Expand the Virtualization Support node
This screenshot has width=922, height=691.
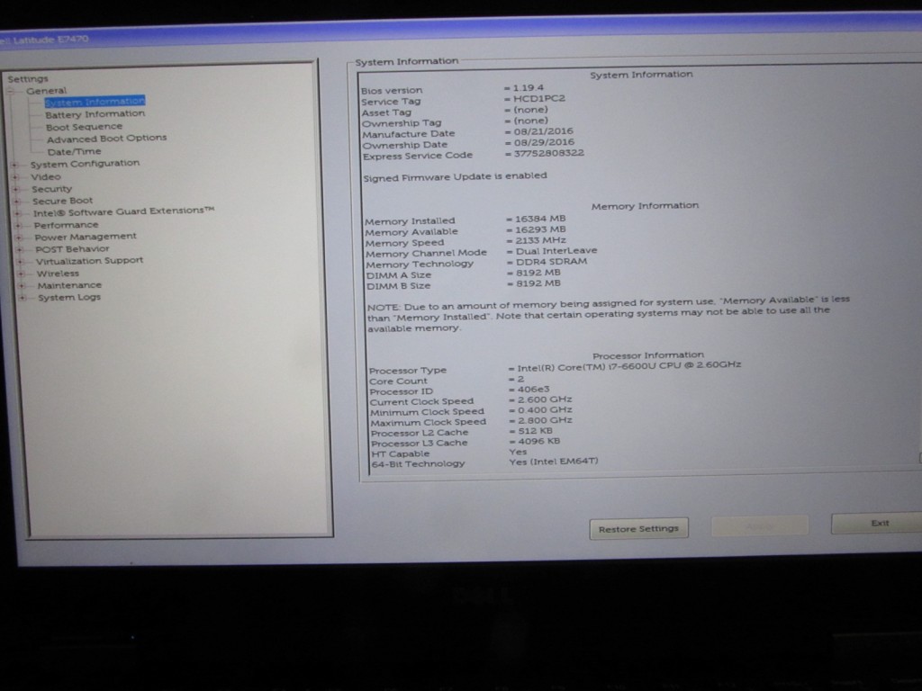pyautogui.click(x=20, y=262)
